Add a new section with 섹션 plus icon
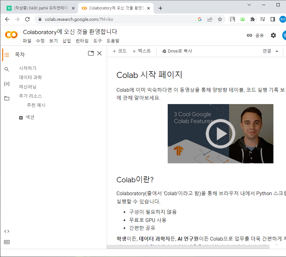Viewport: 286px width, 257px height. pyautogui.click(x=21, y=118)
